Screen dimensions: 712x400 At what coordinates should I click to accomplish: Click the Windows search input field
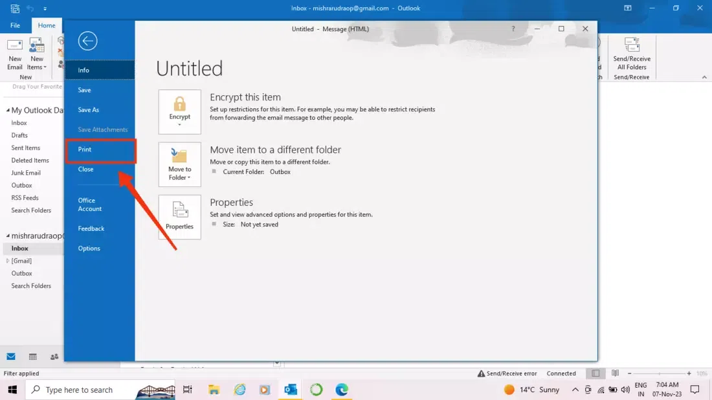91,390
